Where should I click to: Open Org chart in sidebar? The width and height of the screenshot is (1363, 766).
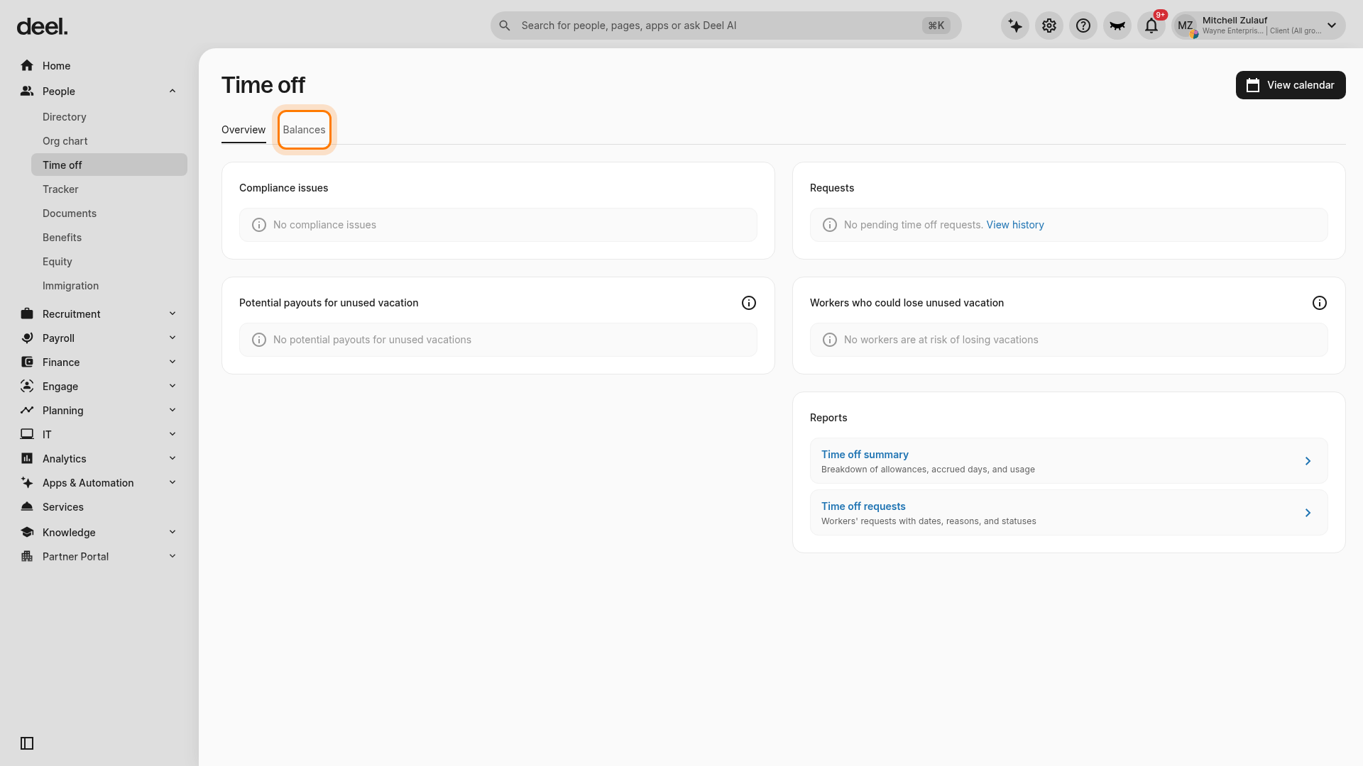coord(65,141)
